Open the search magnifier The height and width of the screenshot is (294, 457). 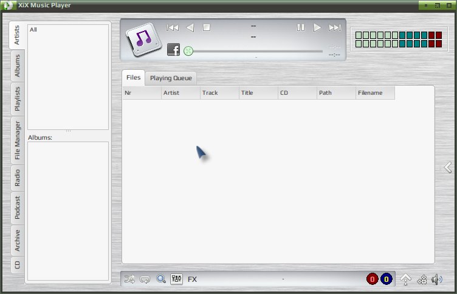coord(161,279)
